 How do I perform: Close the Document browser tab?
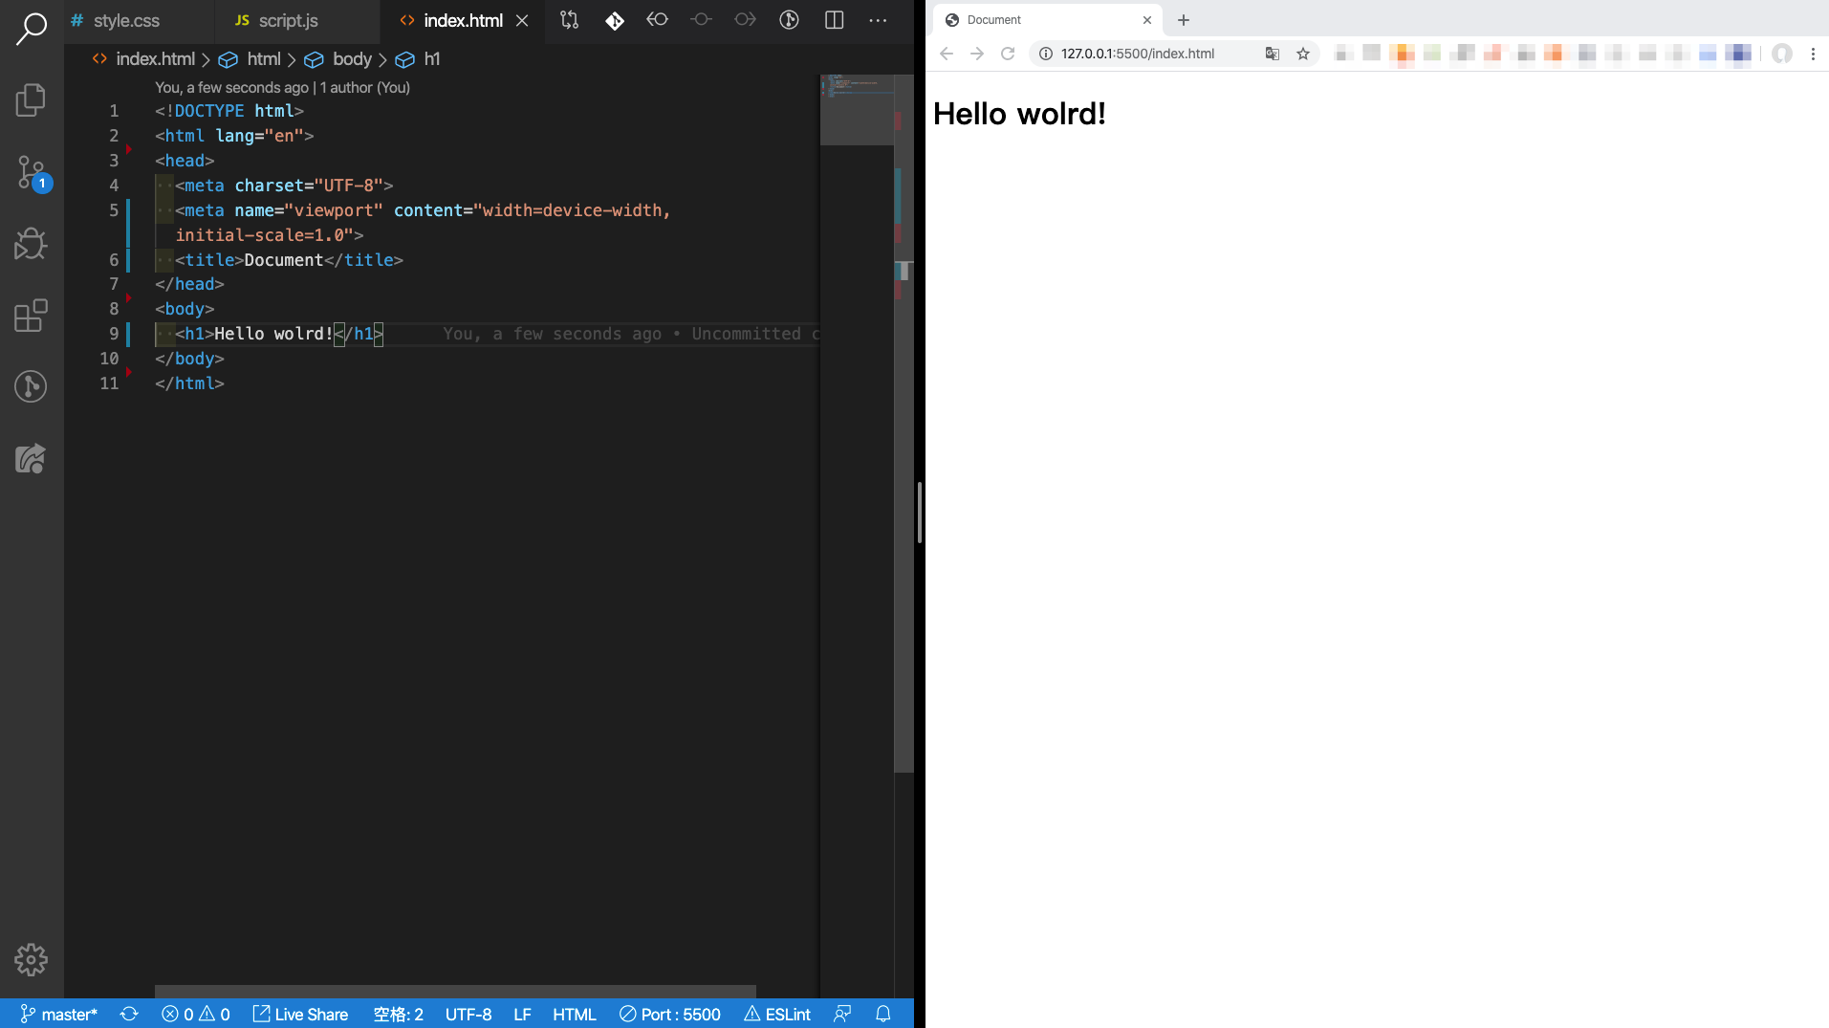click(1147, 20)
